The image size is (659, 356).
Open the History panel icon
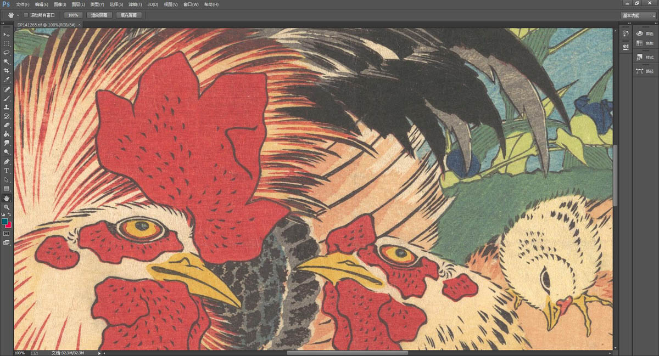[626, 34]
